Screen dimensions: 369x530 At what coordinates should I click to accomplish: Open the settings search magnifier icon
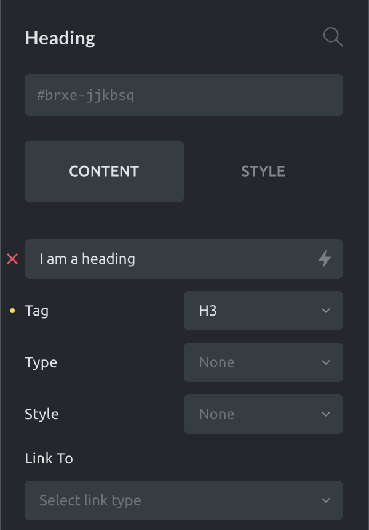333,37
